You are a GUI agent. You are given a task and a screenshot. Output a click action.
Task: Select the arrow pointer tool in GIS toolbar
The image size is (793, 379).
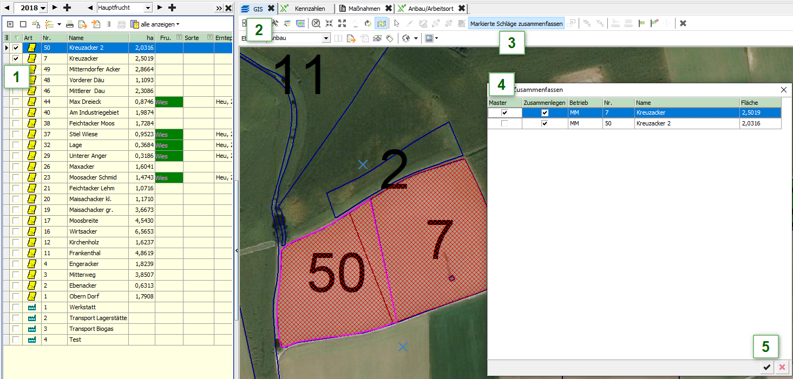pos(397,24)
